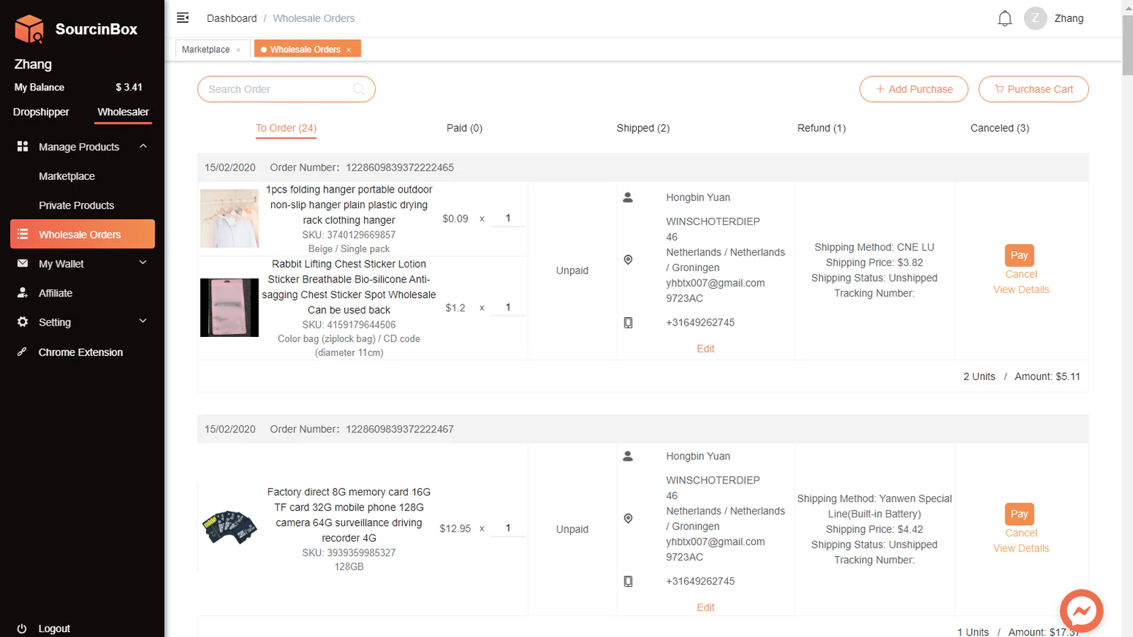Open the Purchase Cart
This screenshot has height=637, width=1133.
(1033, 89)
